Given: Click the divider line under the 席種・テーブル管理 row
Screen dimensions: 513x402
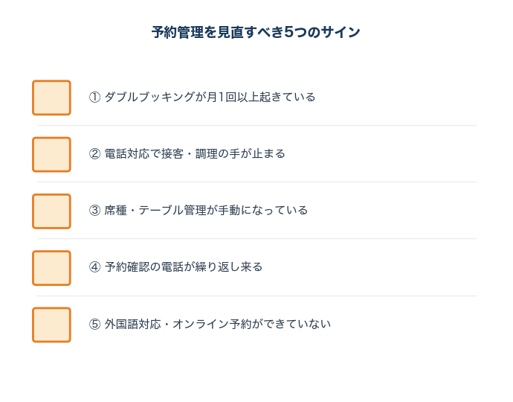Looking at the screenshot, I should (x=256, y=239).
